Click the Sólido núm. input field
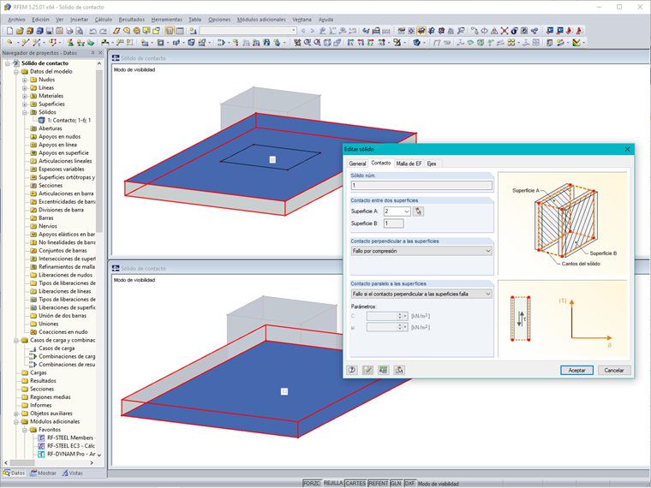Image resolution: width=651 pixels, height=488 pixels. [421, 185]
